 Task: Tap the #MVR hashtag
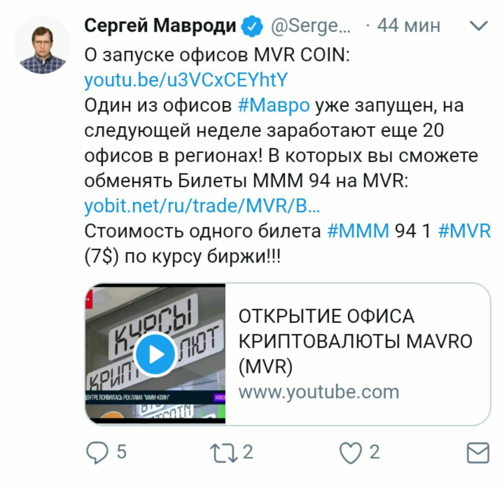464,231
